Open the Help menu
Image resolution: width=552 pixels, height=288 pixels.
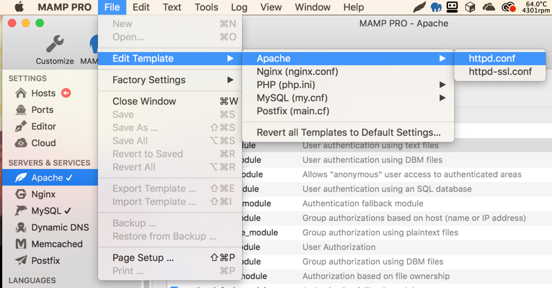(x=354, y=7)
